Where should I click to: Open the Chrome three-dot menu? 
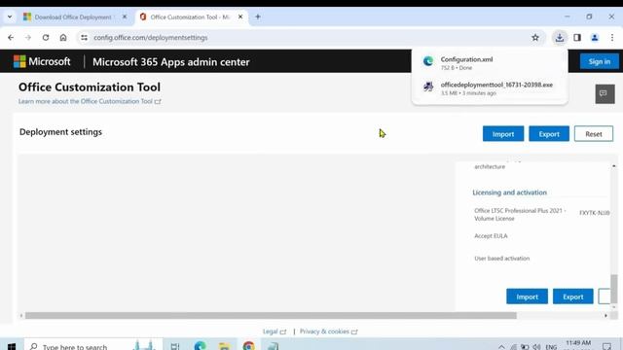(612, 37)
